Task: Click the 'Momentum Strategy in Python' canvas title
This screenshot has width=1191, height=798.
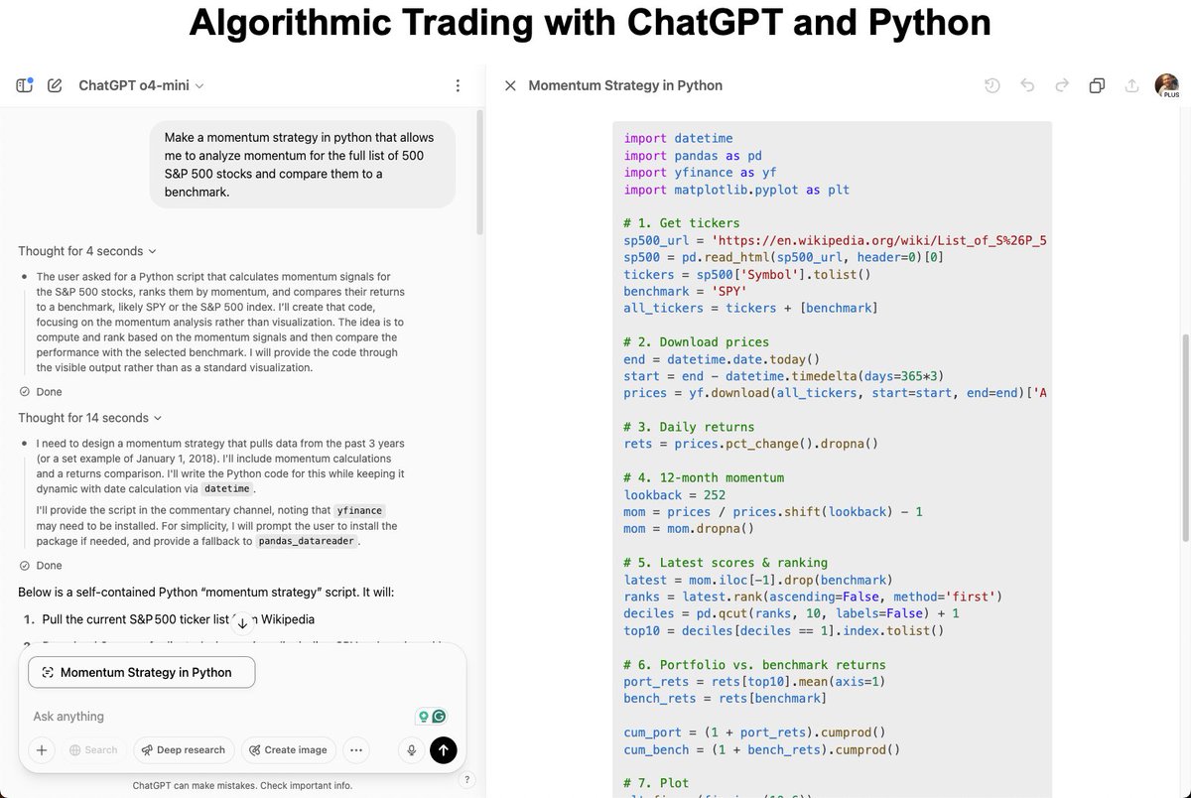Action: (x=625, y=86)
